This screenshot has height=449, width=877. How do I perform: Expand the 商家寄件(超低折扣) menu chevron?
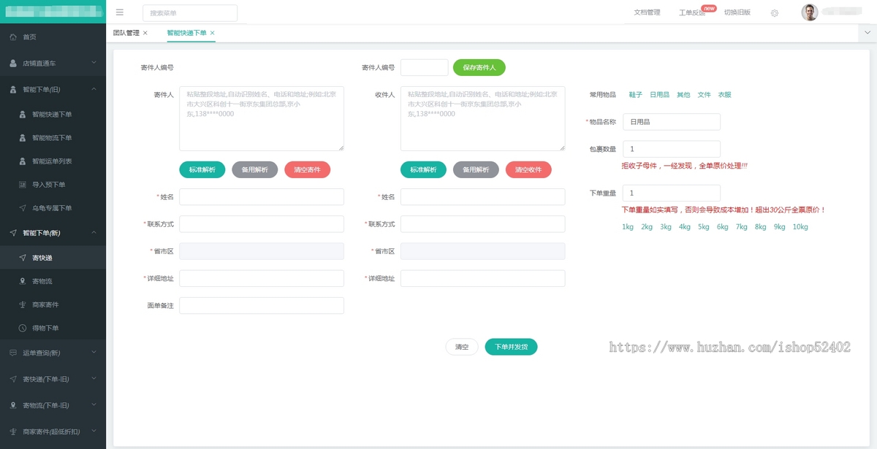[x=94, y=431]
